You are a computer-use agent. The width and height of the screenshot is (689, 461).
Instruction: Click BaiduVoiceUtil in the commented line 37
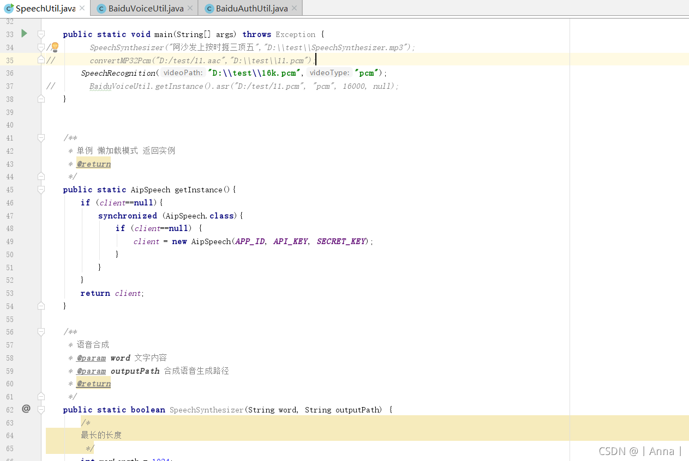[x=121, y=86]
